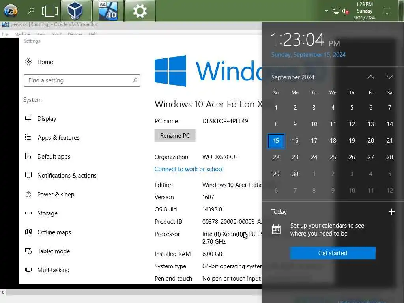Go to previous month in calendar
The width and height of the screenshot is (404, 303).
coord(371,77)
